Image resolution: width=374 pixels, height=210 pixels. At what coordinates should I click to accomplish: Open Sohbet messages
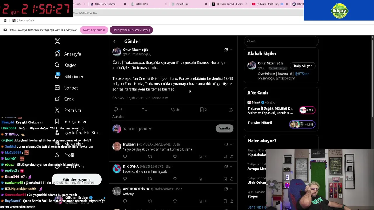[x=66, y=87]
